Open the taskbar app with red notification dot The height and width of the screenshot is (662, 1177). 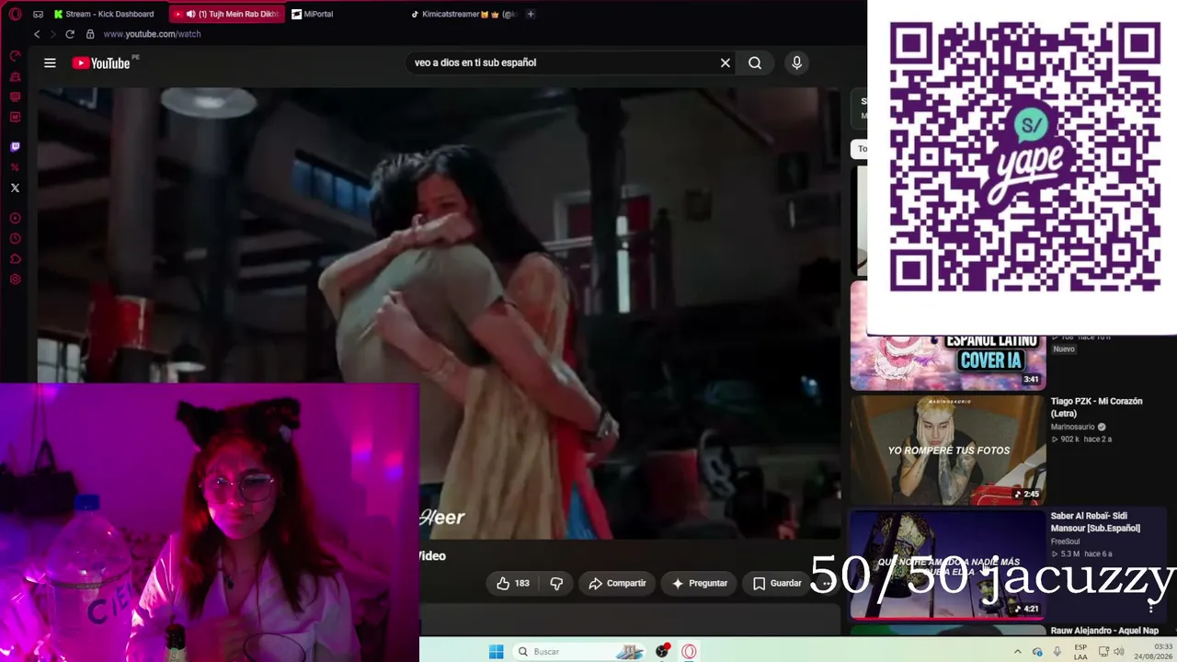pos(663,651)
